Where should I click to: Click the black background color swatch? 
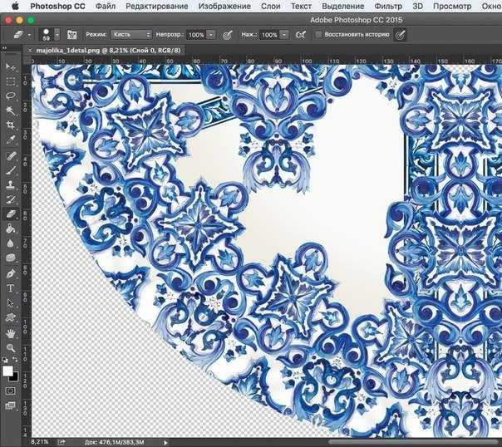tap(15, 377)
